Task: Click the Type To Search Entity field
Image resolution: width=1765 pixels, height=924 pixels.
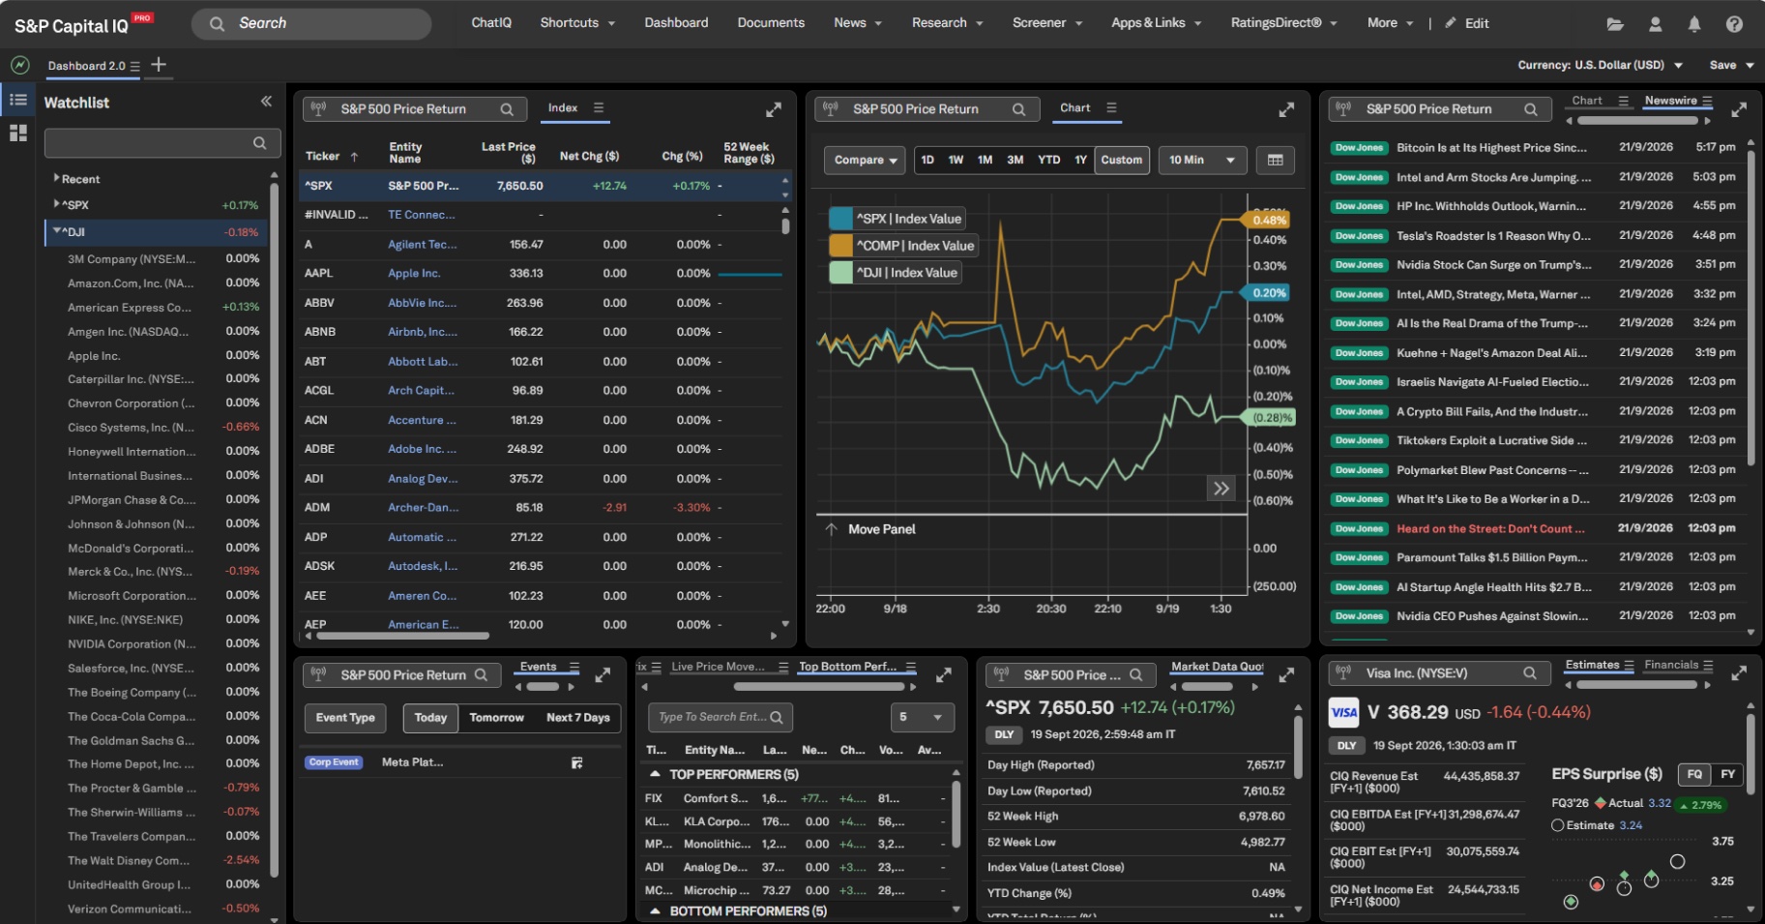Action: 721,717
